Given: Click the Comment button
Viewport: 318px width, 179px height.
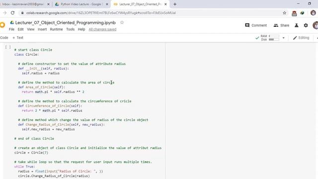Looking at the screenshot, I should pos(256,25).
